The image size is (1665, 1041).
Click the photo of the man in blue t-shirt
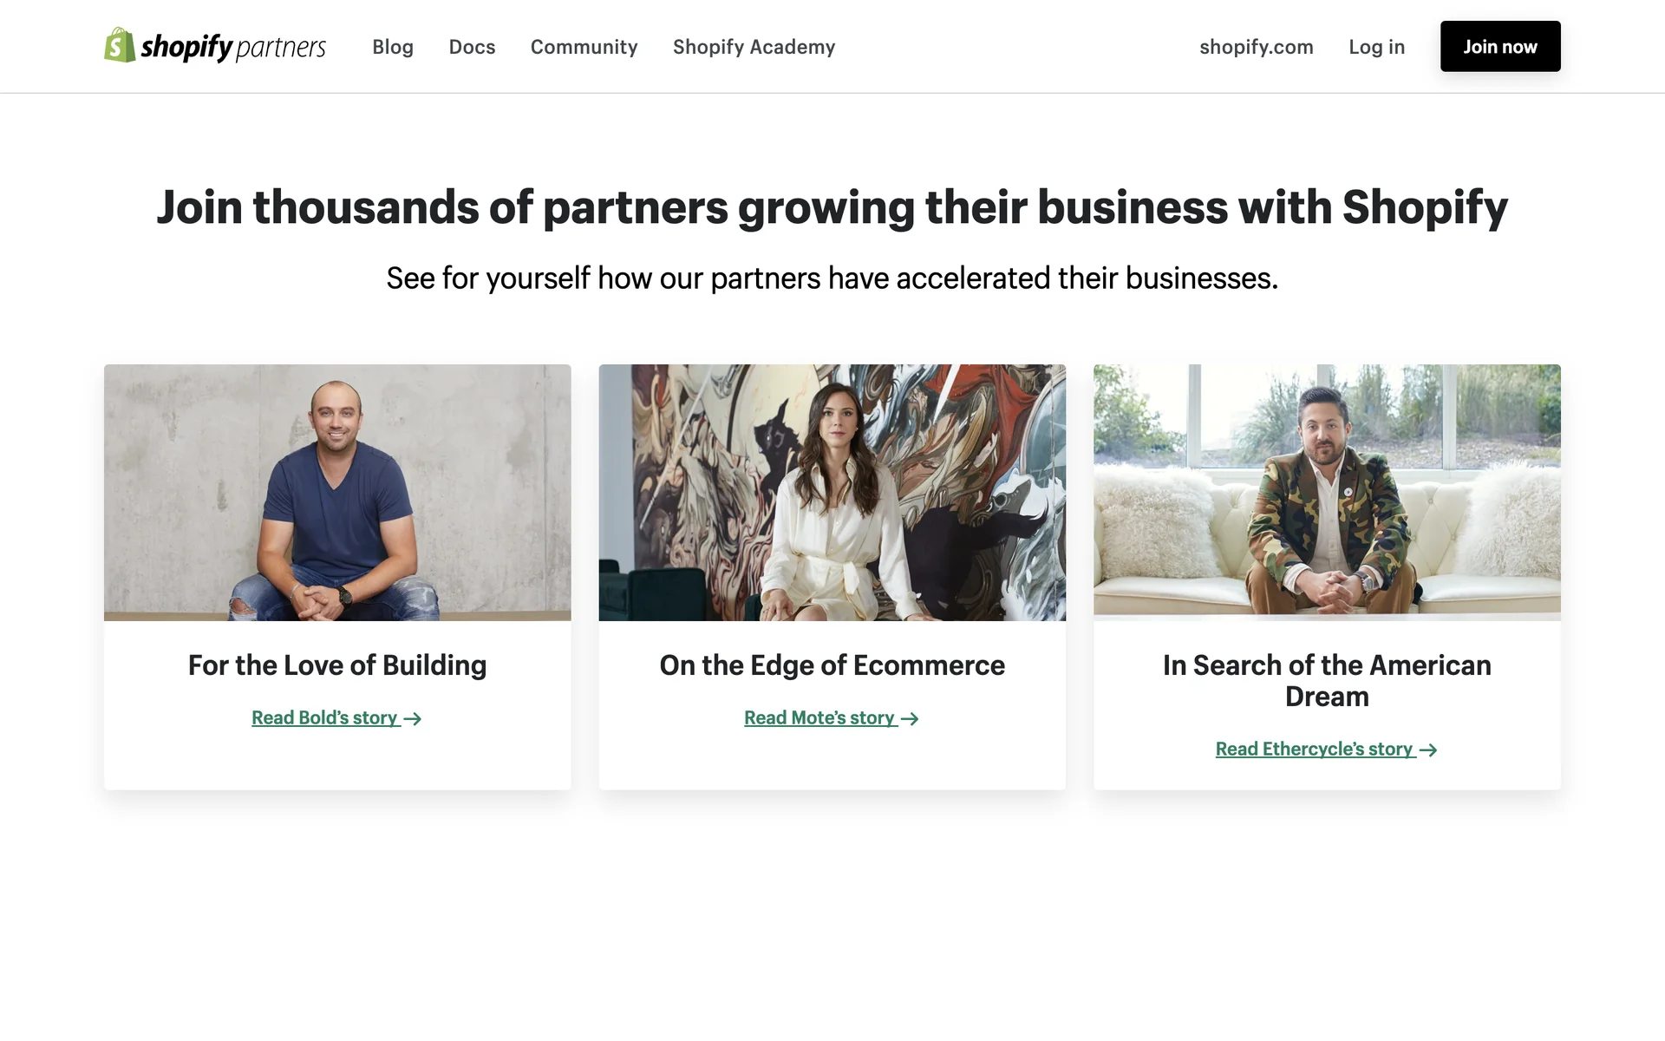(x=337, y=492)
